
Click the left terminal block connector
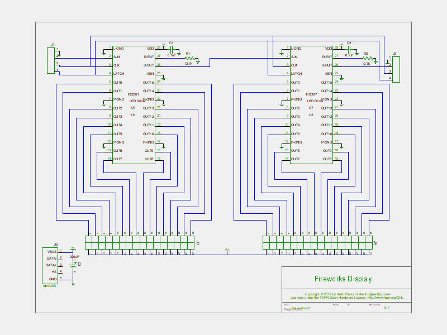(140, 242)
